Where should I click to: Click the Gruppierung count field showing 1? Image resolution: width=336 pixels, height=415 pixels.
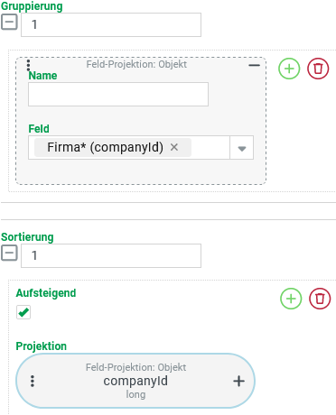pyautogui.click(x=111, y=24)
